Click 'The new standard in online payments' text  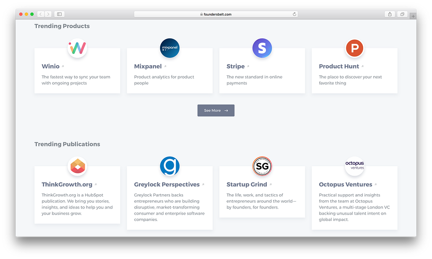[254, 80]
